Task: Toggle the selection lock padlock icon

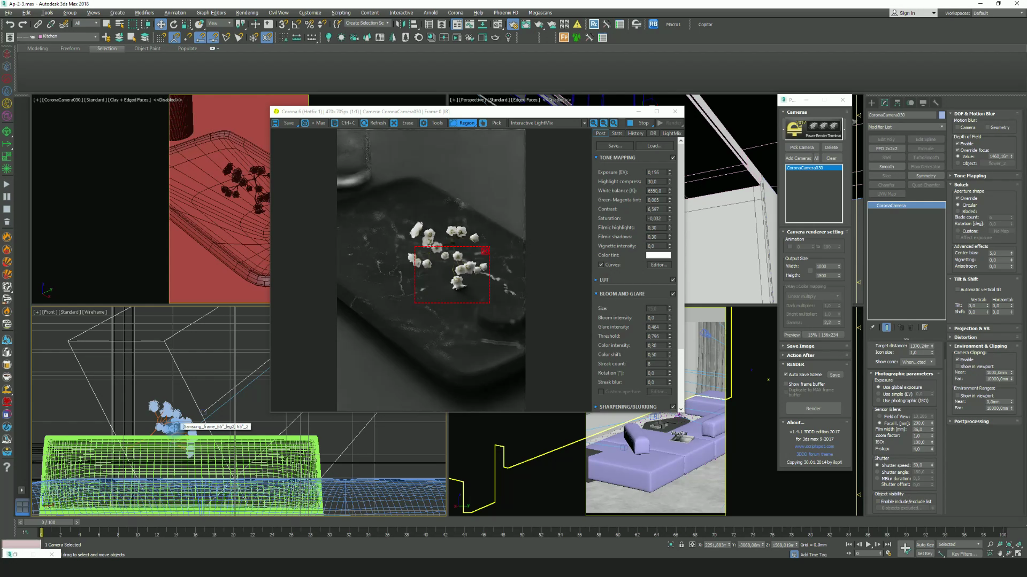Action: (x=681, y=544)
